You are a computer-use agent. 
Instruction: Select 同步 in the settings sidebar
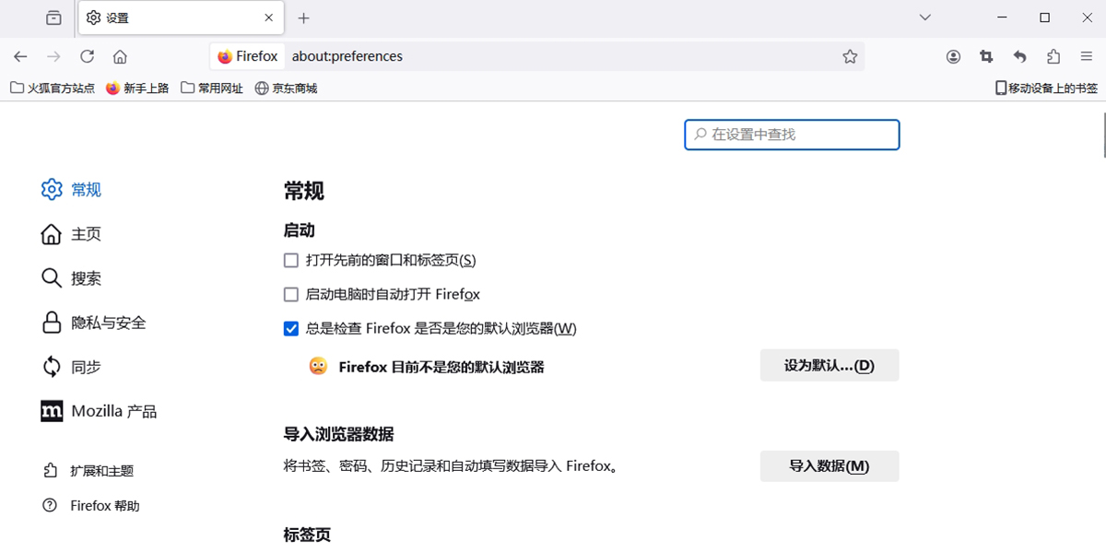click(x=72, y=367)
